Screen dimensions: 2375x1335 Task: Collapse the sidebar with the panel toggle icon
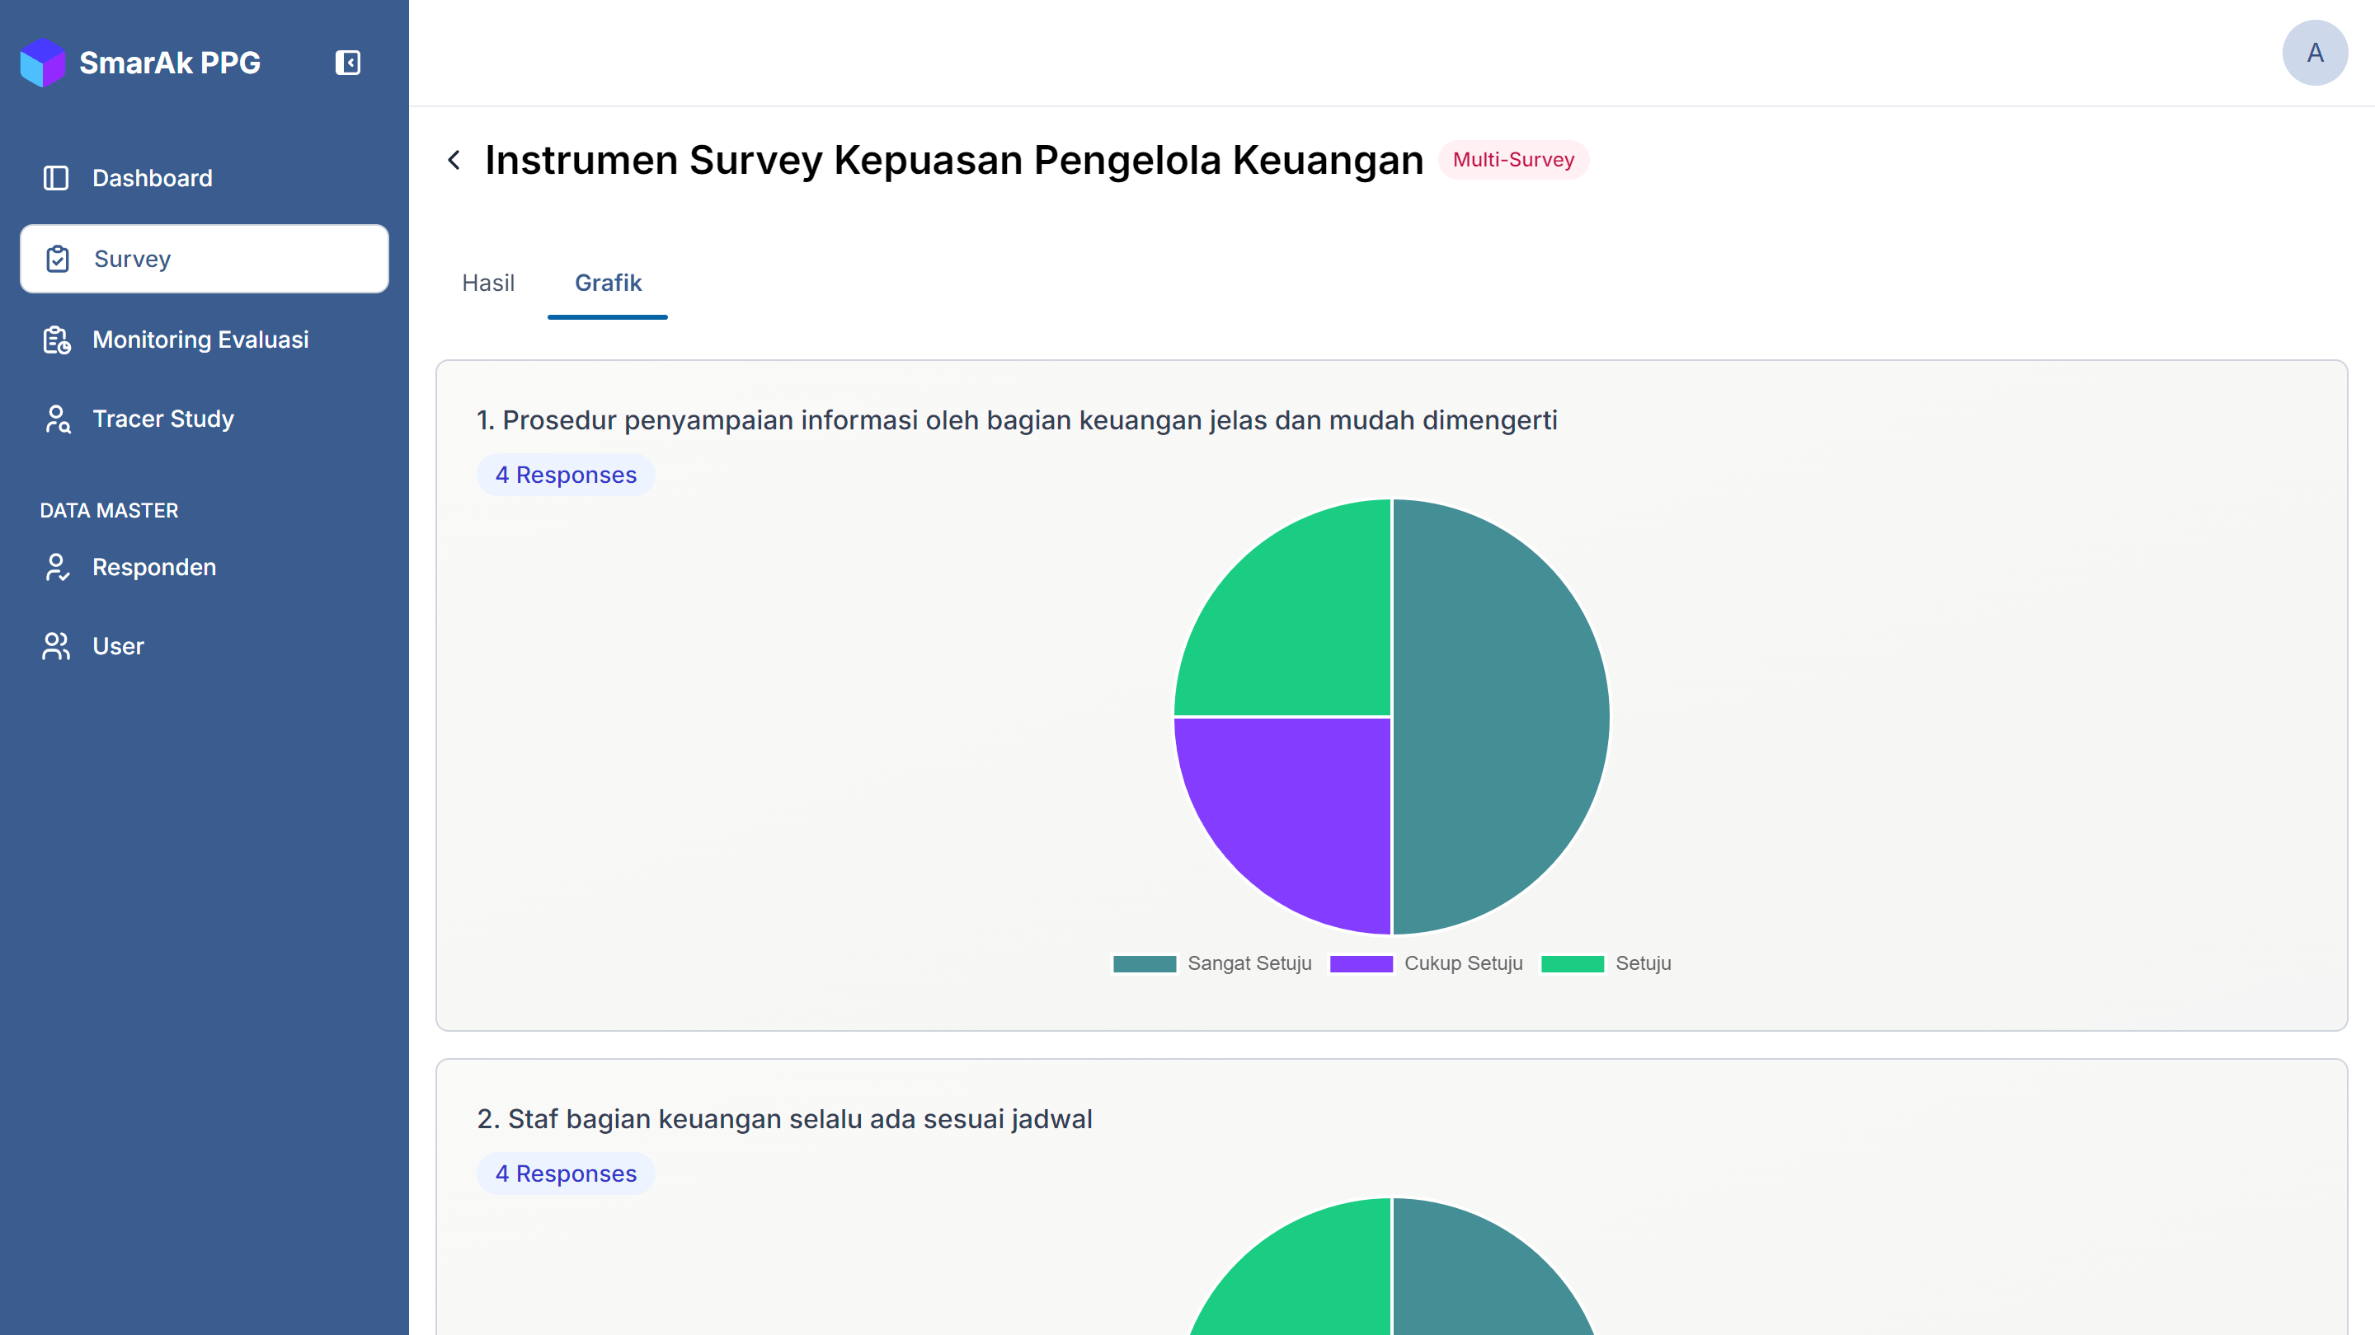coord(347,63)
